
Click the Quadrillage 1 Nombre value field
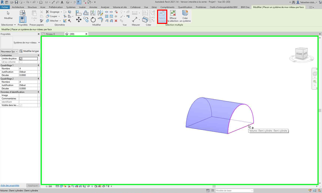28,69
